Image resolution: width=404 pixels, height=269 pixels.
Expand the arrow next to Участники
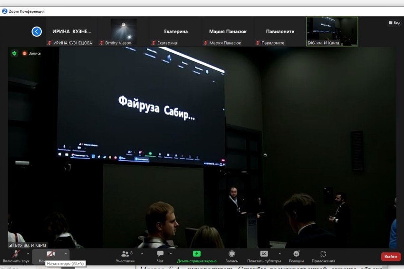(142, 254)
